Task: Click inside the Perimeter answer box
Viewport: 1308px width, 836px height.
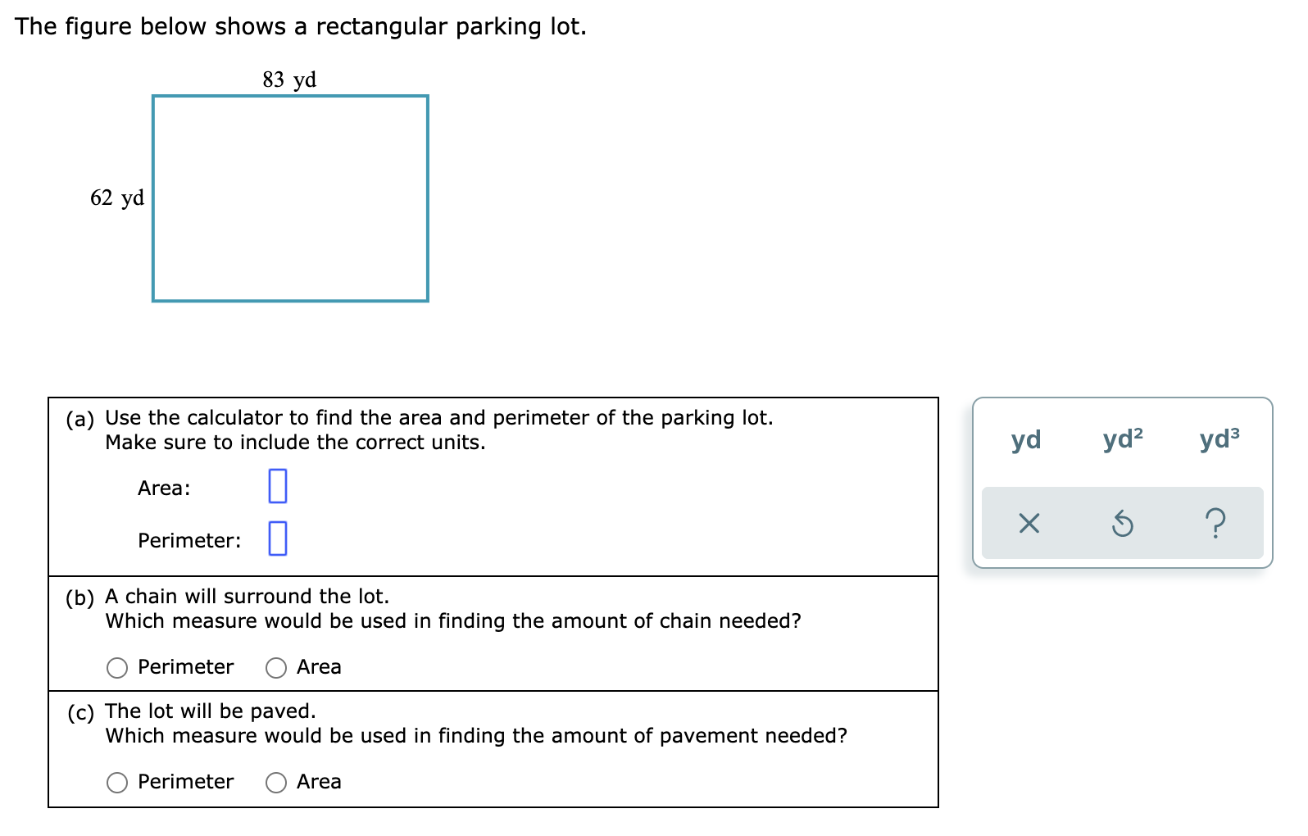Action: pos(279,539)
